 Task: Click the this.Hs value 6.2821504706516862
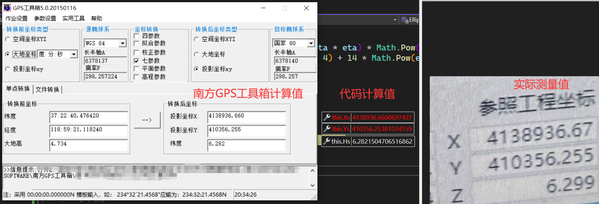click(383, 141)
